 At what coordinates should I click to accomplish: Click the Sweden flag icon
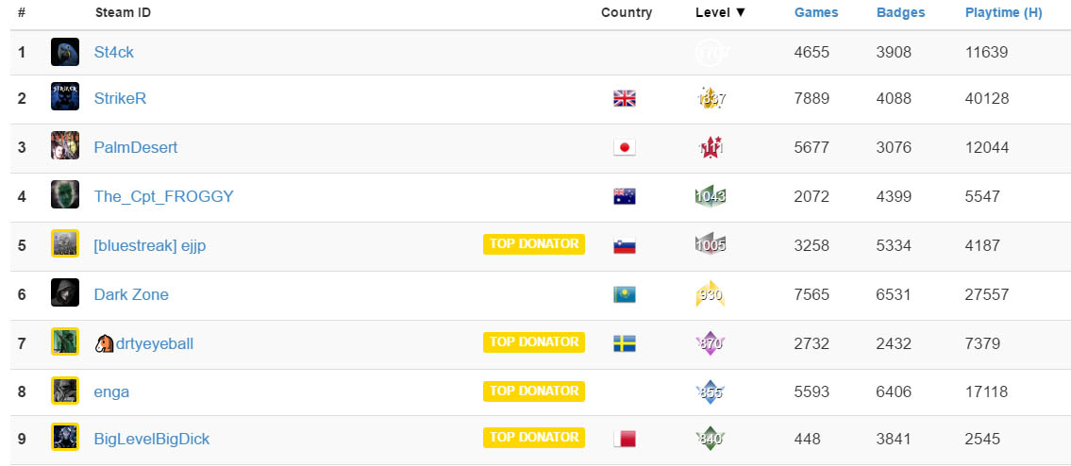click(x=625, y=343)
